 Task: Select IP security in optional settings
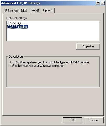click(14, 23)
